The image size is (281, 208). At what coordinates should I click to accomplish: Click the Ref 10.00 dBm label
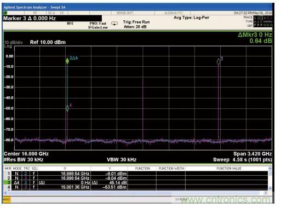[x=48, y=42]
